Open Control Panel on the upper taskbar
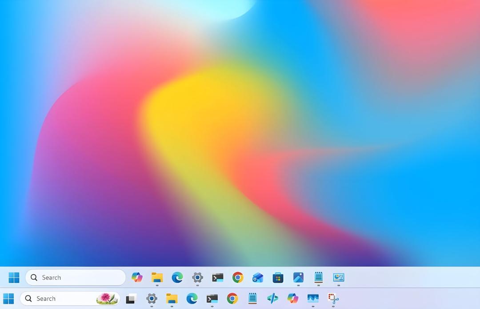 point(339,277)
